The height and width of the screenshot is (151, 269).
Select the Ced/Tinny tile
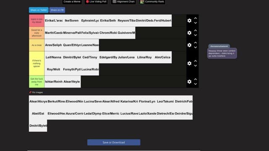click(x=90, y=57)
